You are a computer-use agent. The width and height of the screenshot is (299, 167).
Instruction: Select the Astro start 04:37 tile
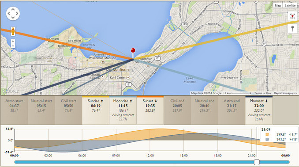coord(14,110)
